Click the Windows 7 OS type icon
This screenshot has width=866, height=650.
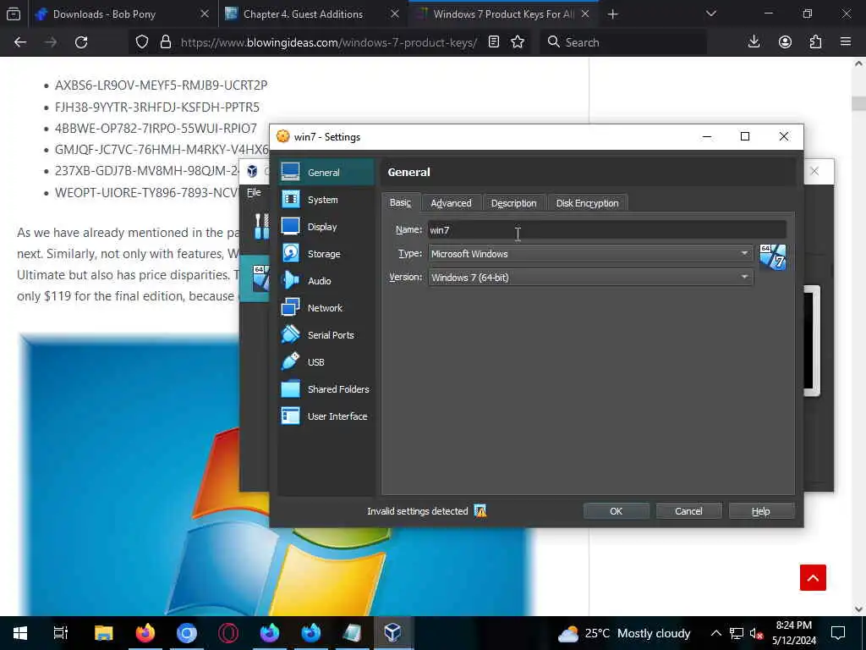coord(772,257)
